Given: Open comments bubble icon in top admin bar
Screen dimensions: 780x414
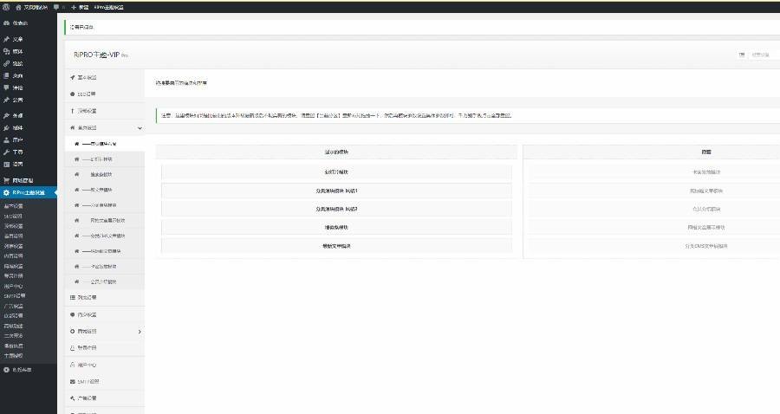Looking at the screenshot, I should 57,6.
